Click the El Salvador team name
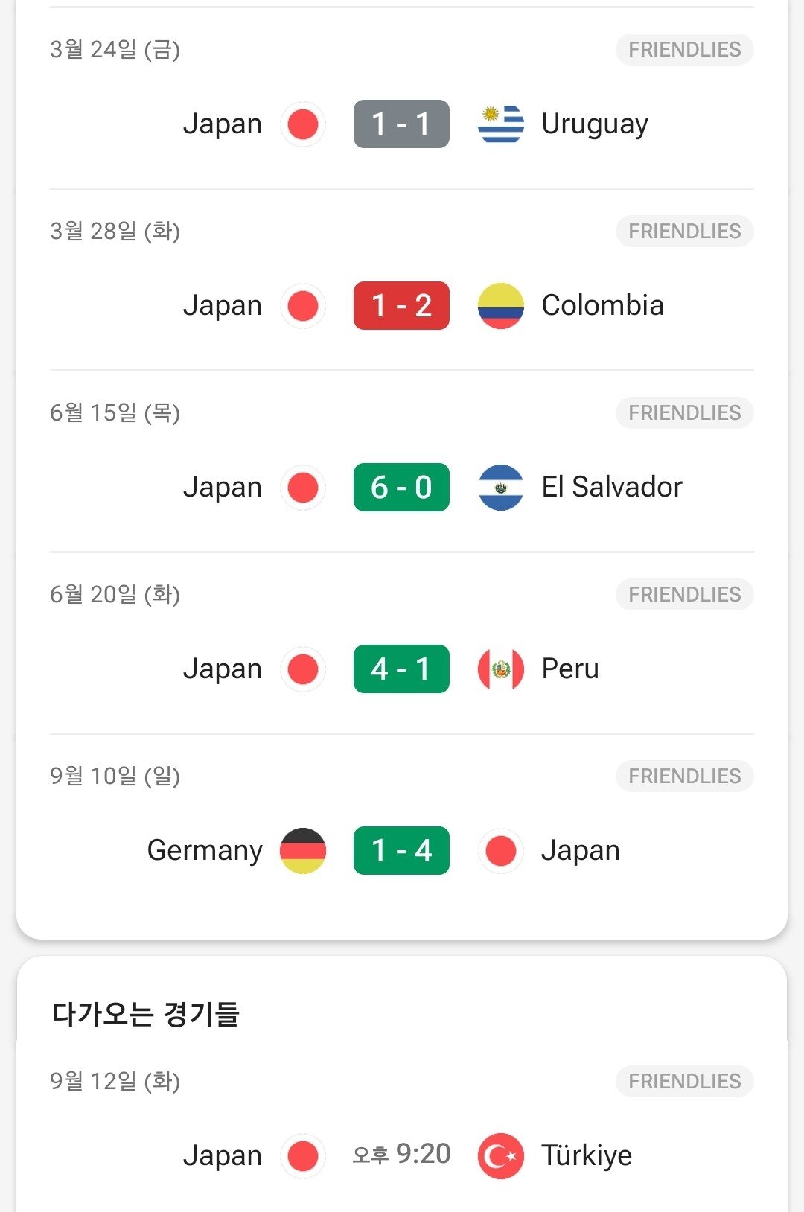The height and width of the screenshot is (1212, 804). pyautogui.click(x=611, y=488)
